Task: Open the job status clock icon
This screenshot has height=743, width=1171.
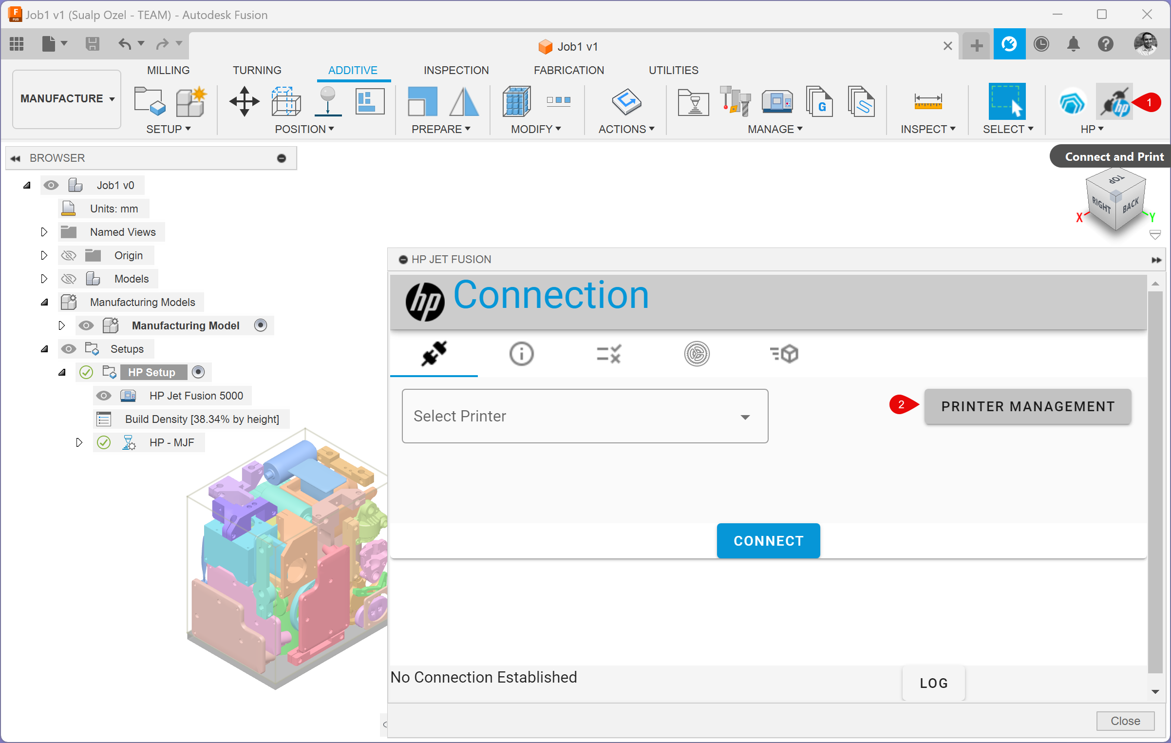Action: click(1041, 44)
